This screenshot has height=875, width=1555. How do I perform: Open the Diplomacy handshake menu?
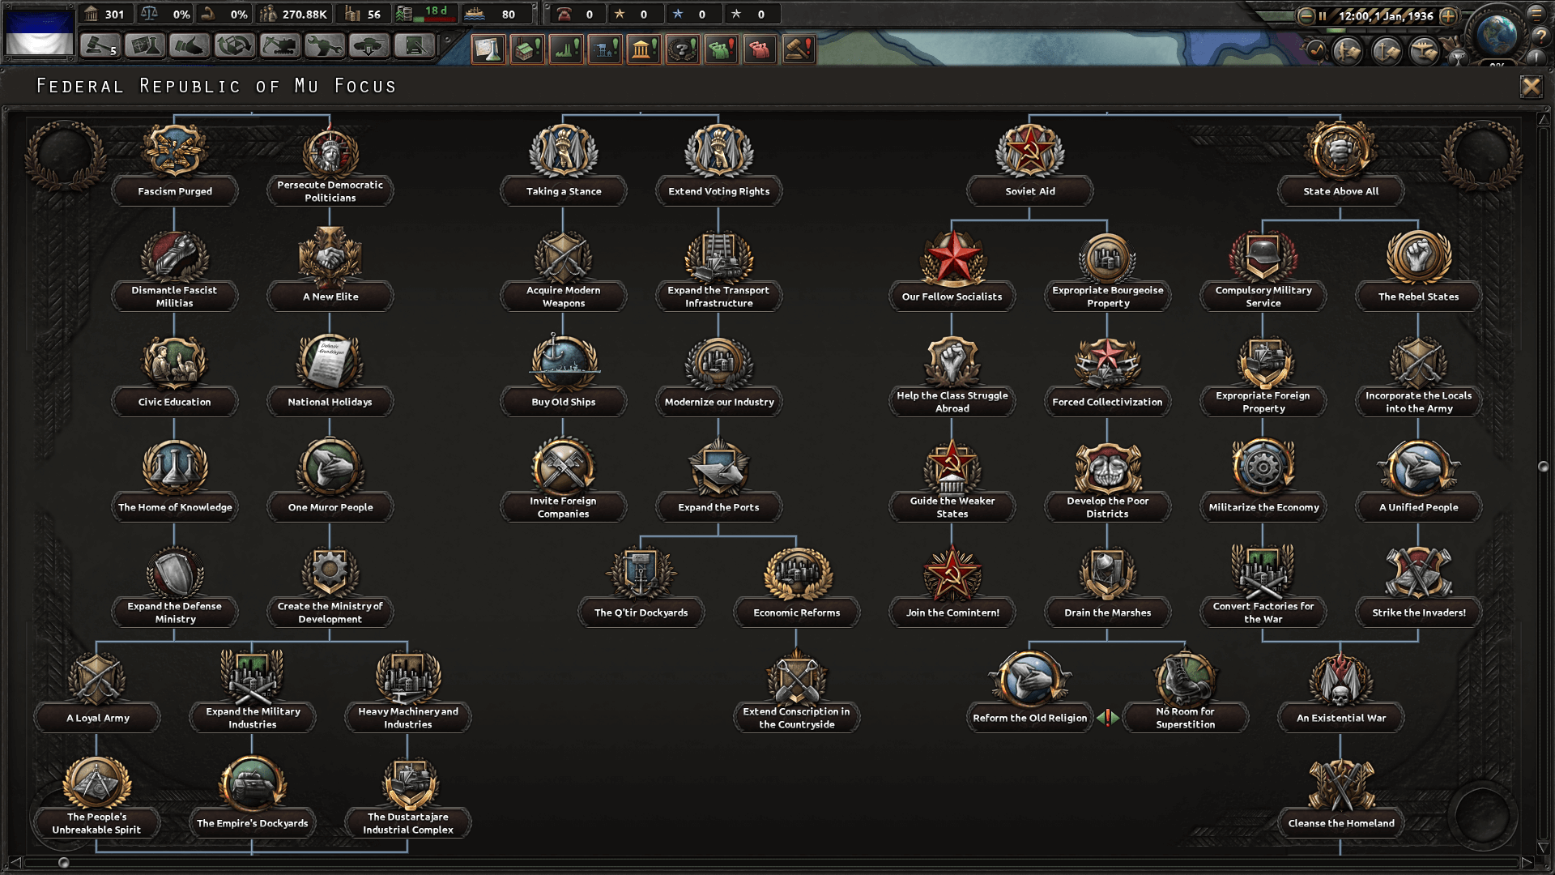click(189, 46)
